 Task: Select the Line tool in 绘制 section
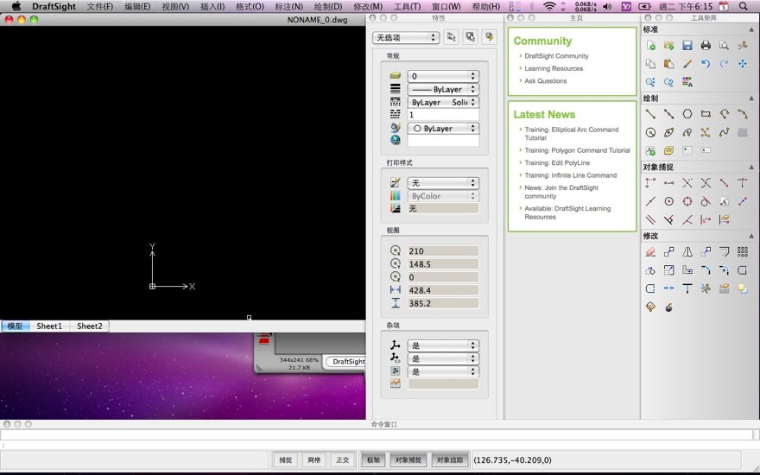tap(651, 114)
